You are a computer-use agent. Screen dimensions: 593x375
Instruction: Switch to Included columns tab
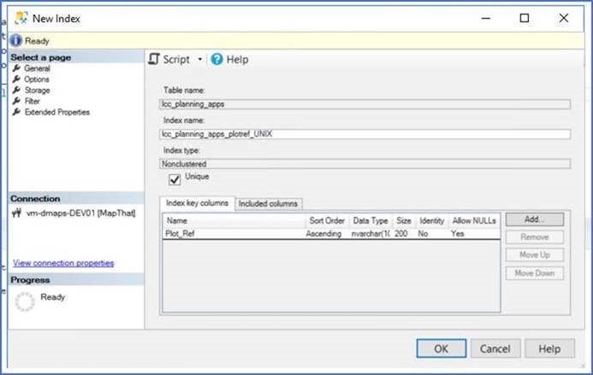268,203
